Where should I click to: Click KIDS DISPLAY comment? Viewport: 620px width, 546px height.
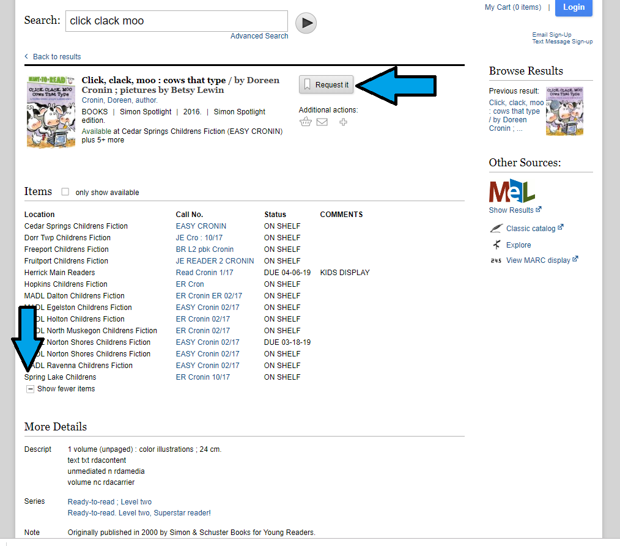coord(345,273)
